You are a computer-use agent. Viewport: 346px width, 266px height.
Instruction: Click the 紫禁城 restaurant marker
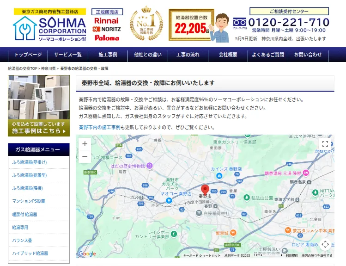(x=233, y=233)
